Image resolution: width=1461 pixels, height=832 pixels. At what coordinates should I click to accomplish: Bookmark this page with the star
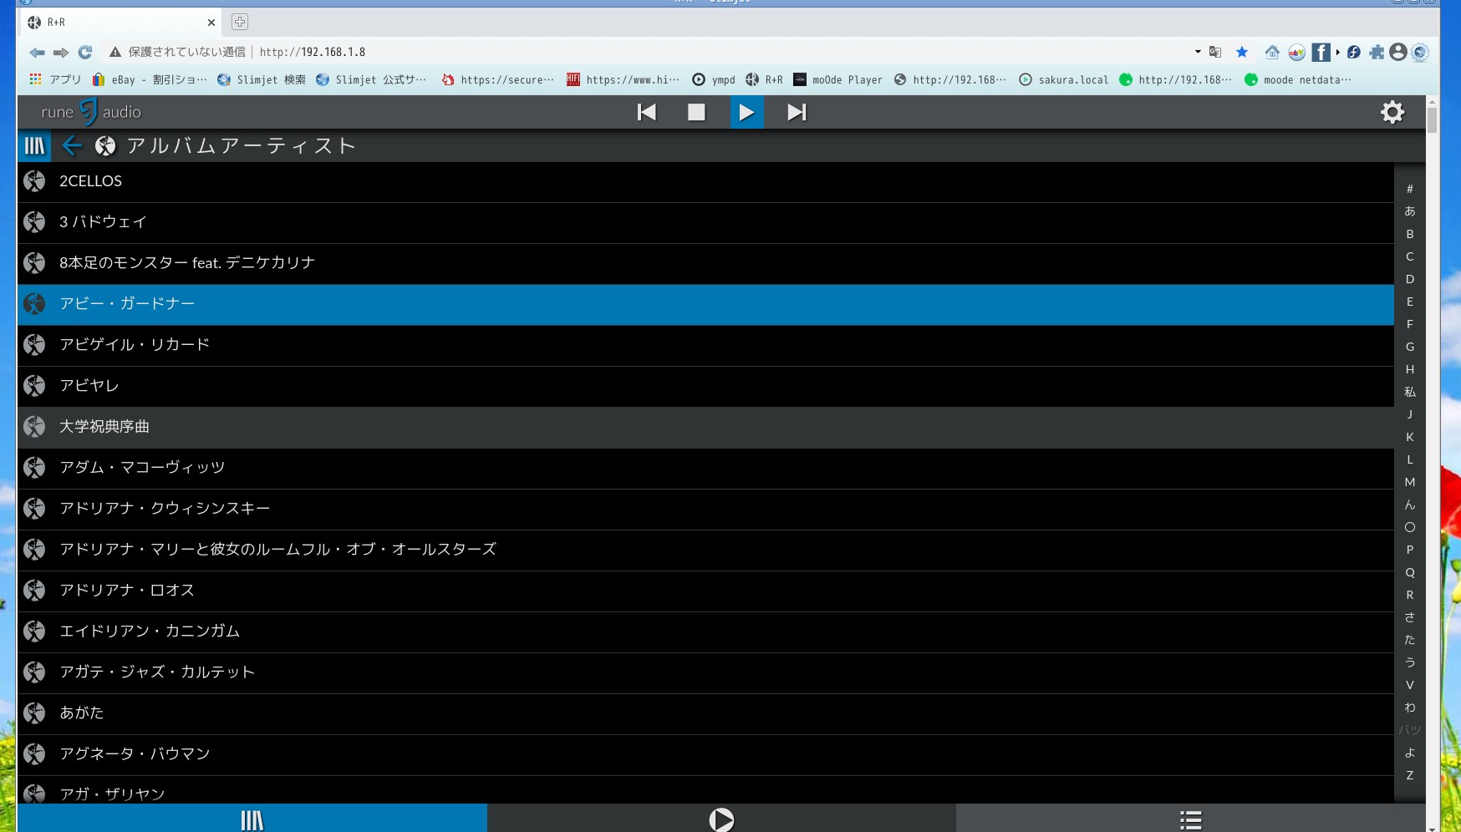click(x=1242, y=52)
